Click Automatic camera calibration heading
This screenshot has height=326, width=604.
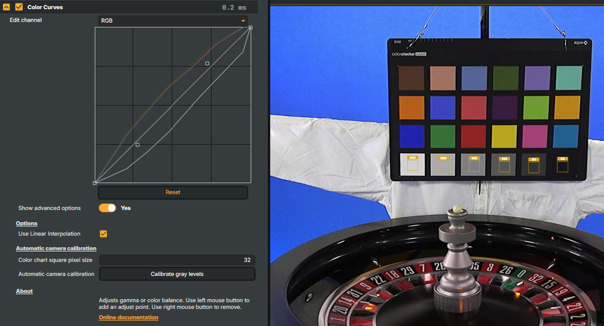click(x=56, y=248)
